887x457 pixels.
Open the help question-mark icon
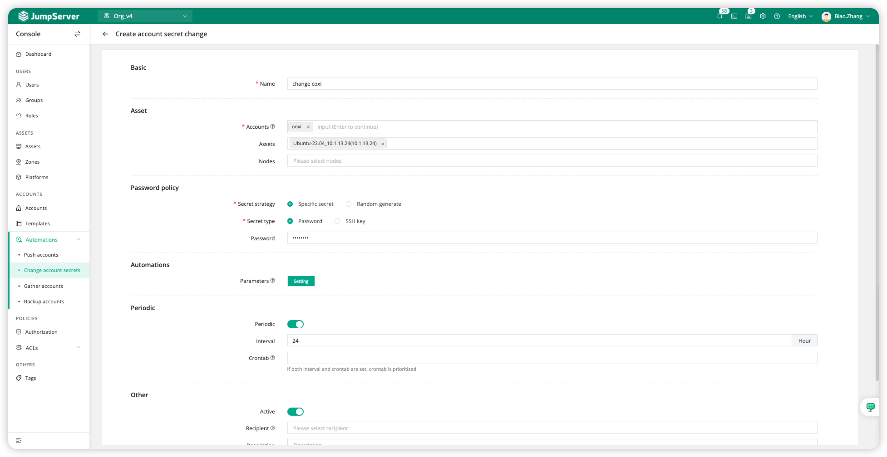click(x=777, y=16)
